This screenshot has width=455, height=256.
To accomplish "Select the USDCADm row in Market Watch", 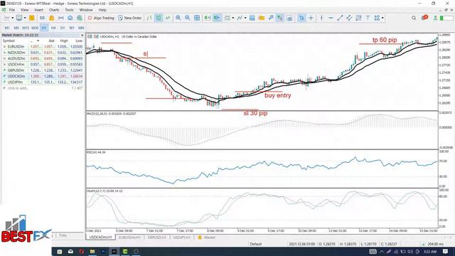I will pyautogui.click(x=43, y=76).
